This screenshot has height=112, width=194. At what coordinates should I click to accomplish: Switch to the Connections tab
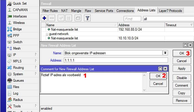point(125,11)
